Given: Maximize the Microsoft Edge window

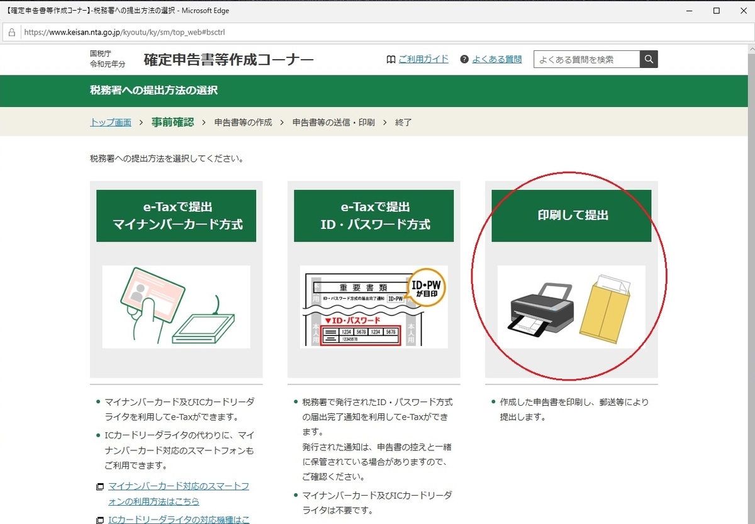Looking at the screenshot, I should pyautogui.click(x=716, y=11).
